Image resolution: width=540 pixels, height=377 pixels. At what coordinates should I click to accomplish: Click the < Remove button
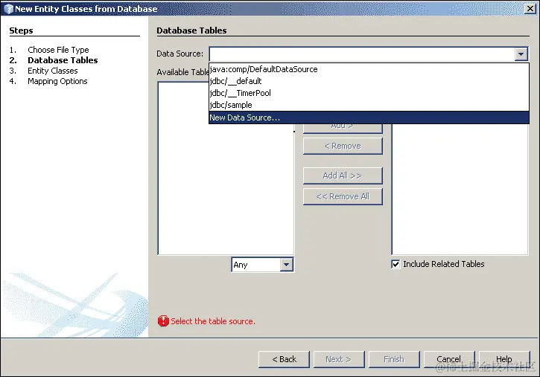pyautogui.click(x=343, y=146)
